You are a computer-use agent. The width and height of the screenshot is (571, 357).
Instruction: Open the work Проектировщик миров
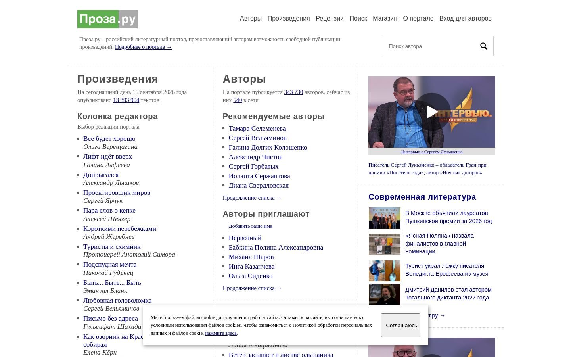tap(117, 192)
